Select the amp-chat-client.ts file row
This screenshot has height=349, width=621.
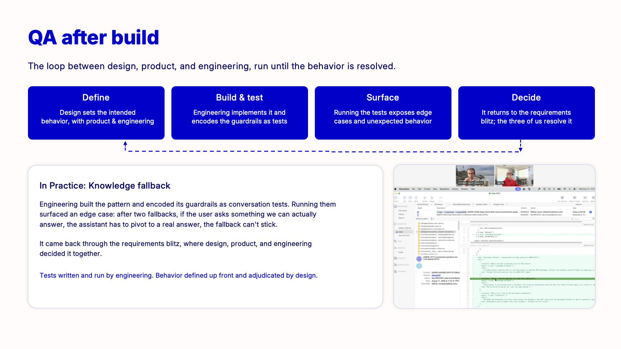pyautogui.click(x=436, y=223)
